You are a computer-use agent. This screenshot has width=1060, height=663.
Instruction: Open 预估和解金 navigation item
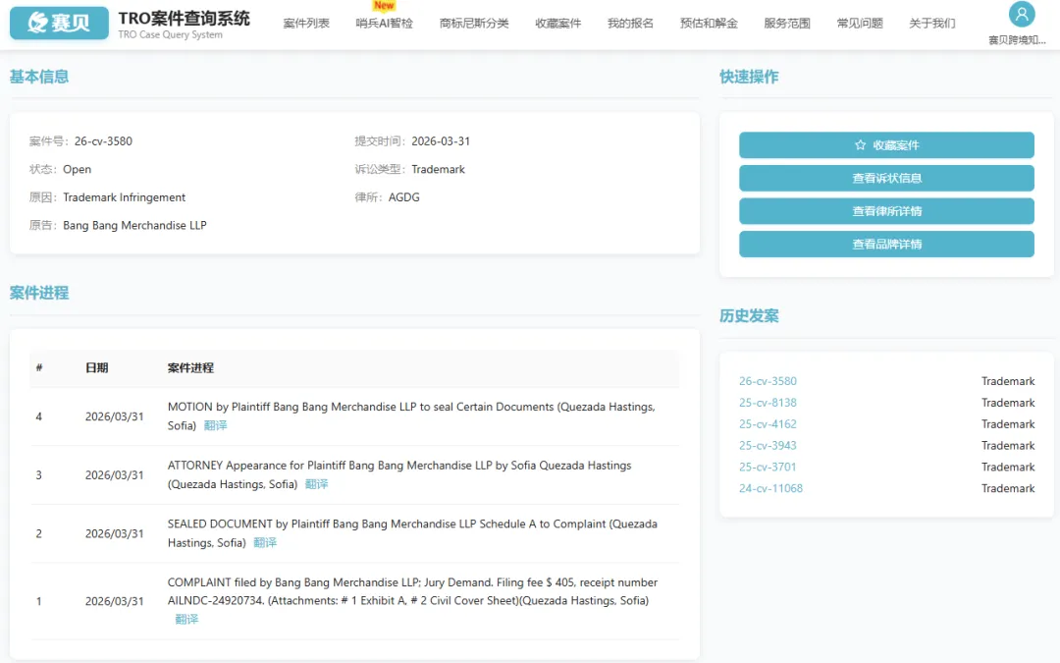(x=709, y=24)
